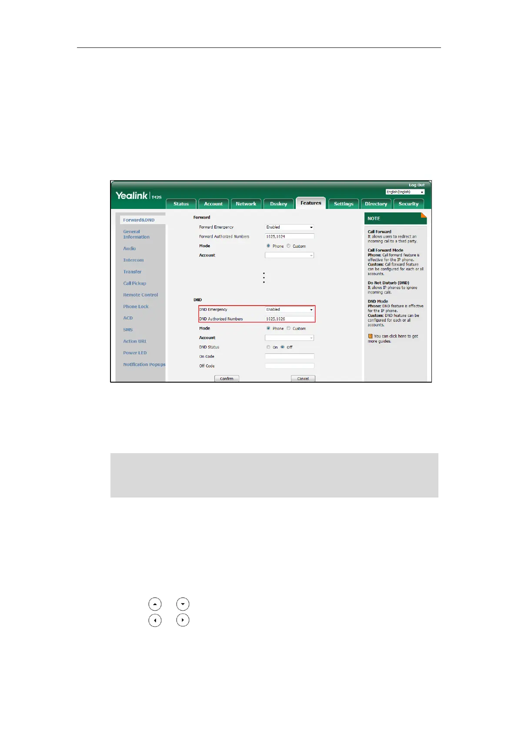Open Audio in the sidebar
Screen dimensions: 518x733
[x=130, y=249]
